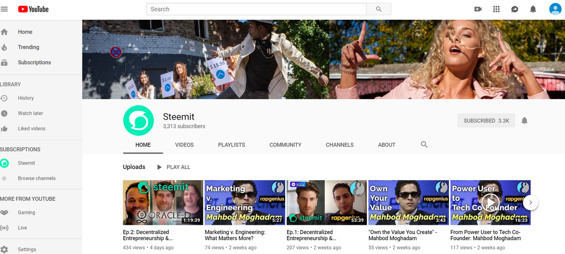The width and height of the screenshot is (565, 254).
Task: Open Watch later in Library
Action: coord(30,113)
